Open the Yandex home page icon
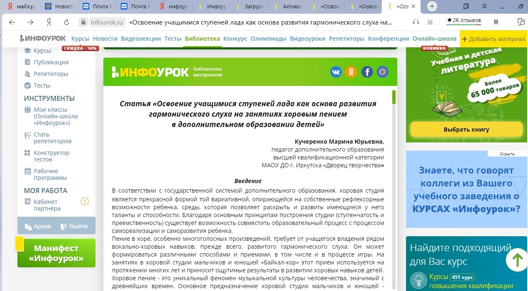 coord(49,22)
